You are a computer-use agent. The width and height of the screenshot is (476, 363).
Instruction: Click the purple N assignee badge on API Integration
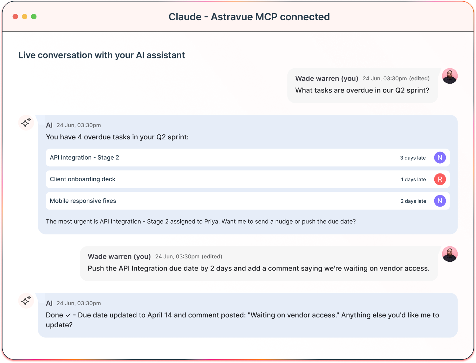point(440,158)
